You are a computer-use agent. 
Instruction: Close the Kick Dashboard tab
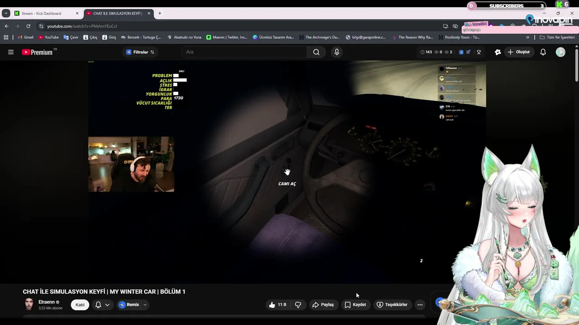[77, 14]
